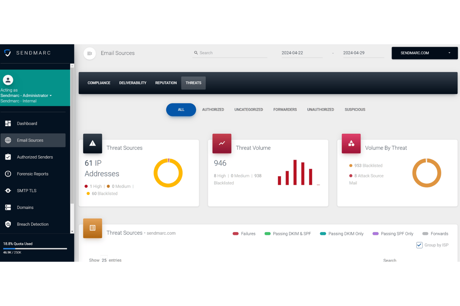This screenshot has width=460, height=306.
Task: Switch to the Reputation tab
Action: coord(166,83)
